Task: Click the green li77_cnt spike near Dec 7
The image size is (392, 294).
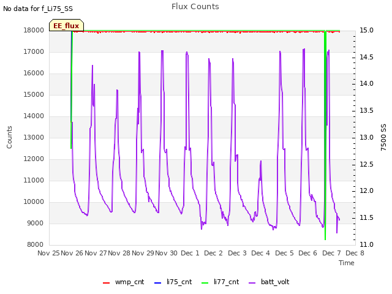Action: pyautogui.click(x=325, y=135)
